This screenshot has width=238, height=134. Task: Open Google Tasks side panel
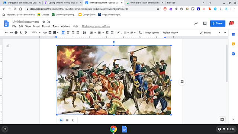(x=233, y=54)
